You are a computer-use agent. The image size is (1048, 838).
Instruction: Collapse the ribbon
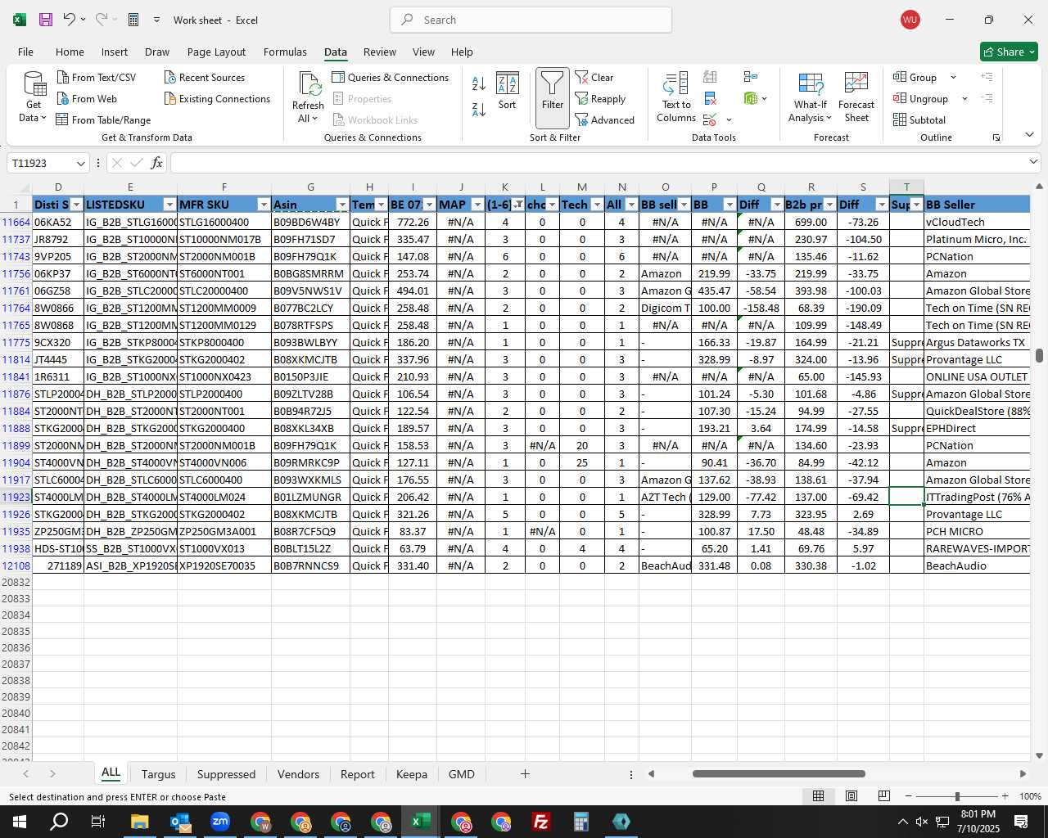pos(1029,135)
